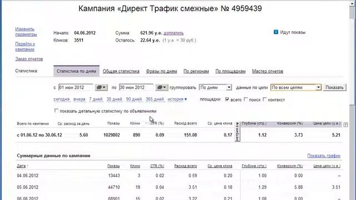Select the 7 дней period link
This screenshot has height=200, width=356.
coord(96,99)
